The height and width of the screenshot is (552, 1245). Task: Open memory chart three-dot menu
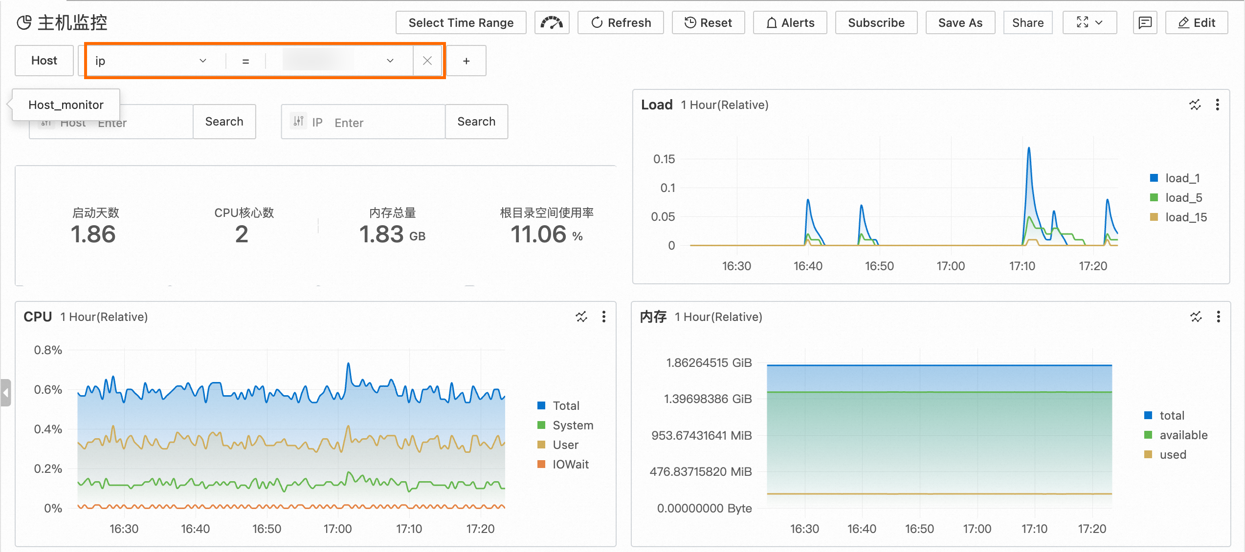1218,317
